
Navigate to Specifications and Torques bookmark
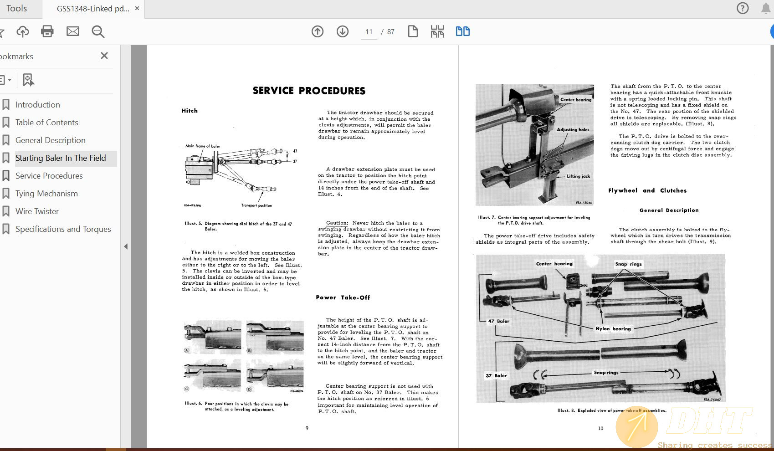click(x=63, y=229)
